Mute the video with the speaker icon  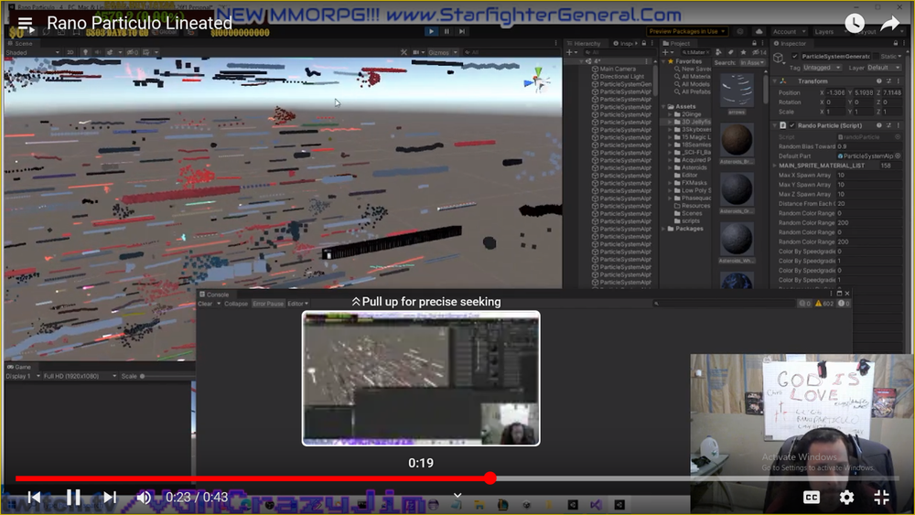pos(144,497)
